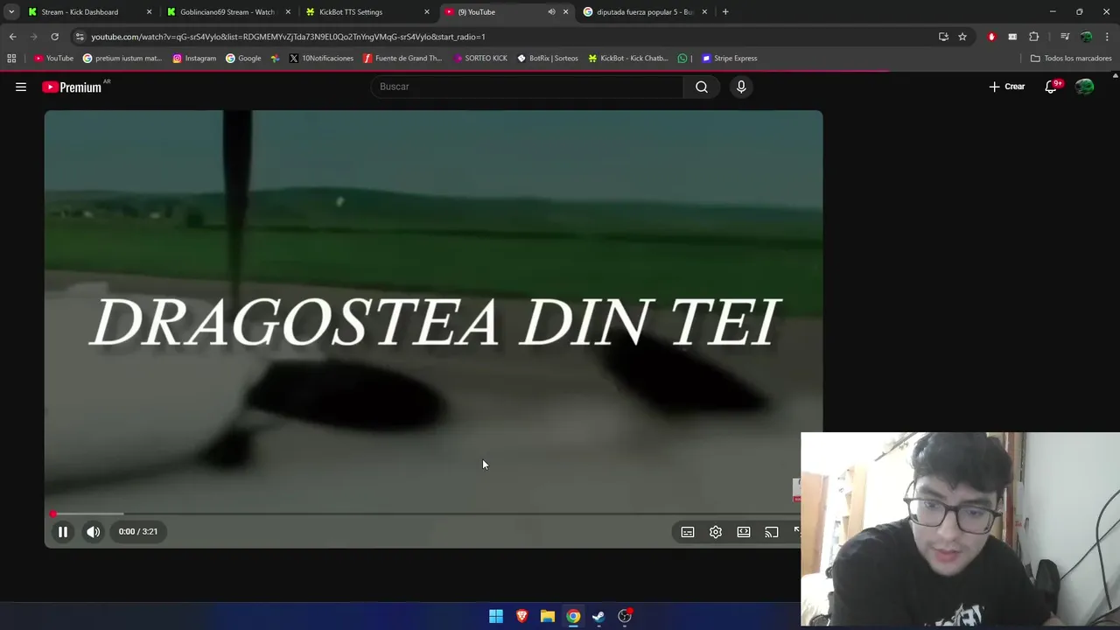Expand the Todos los marcadores folder

1071,59
